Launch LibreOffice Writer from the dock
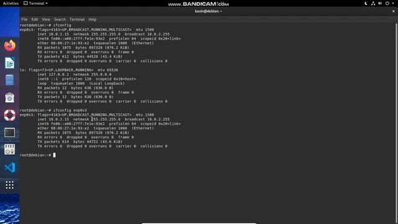398x224 pixels. point(10,63)
